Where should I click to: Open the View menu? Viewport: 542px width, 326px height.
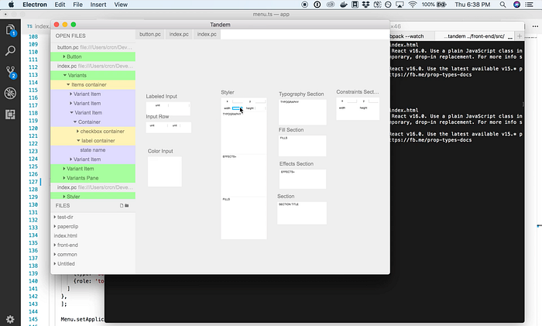tap(121, 5)
